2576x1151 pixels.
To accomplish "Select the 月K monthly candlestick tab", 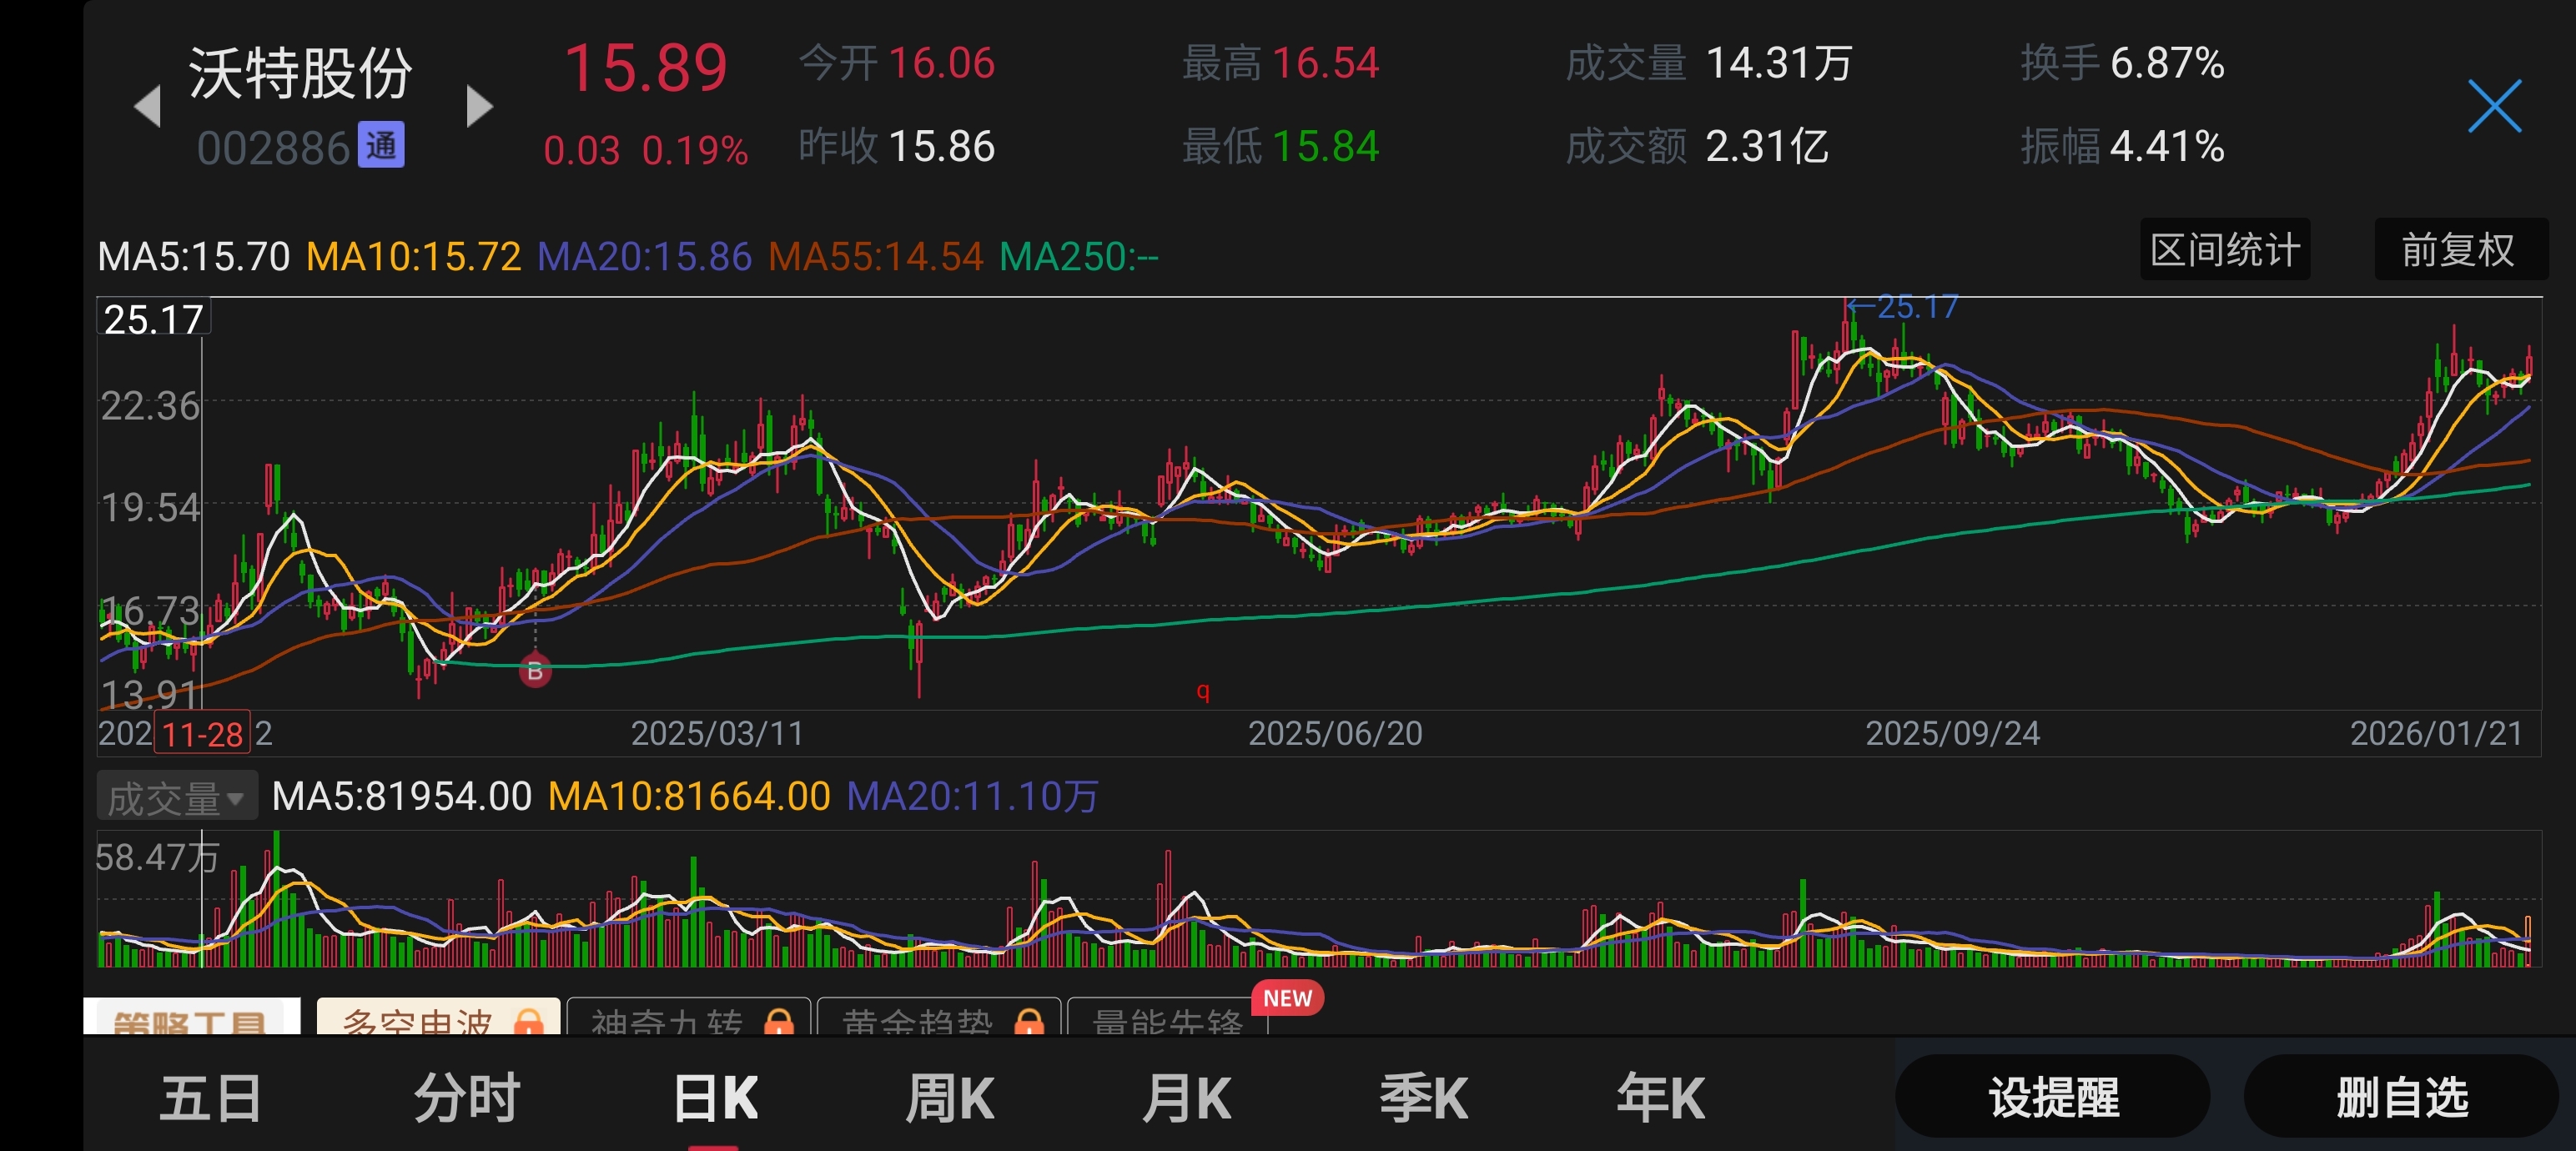I will (x=1186, y=1098).
